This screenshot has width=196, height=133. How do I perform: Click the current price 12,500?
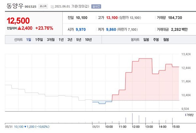[x=18, y=21]
